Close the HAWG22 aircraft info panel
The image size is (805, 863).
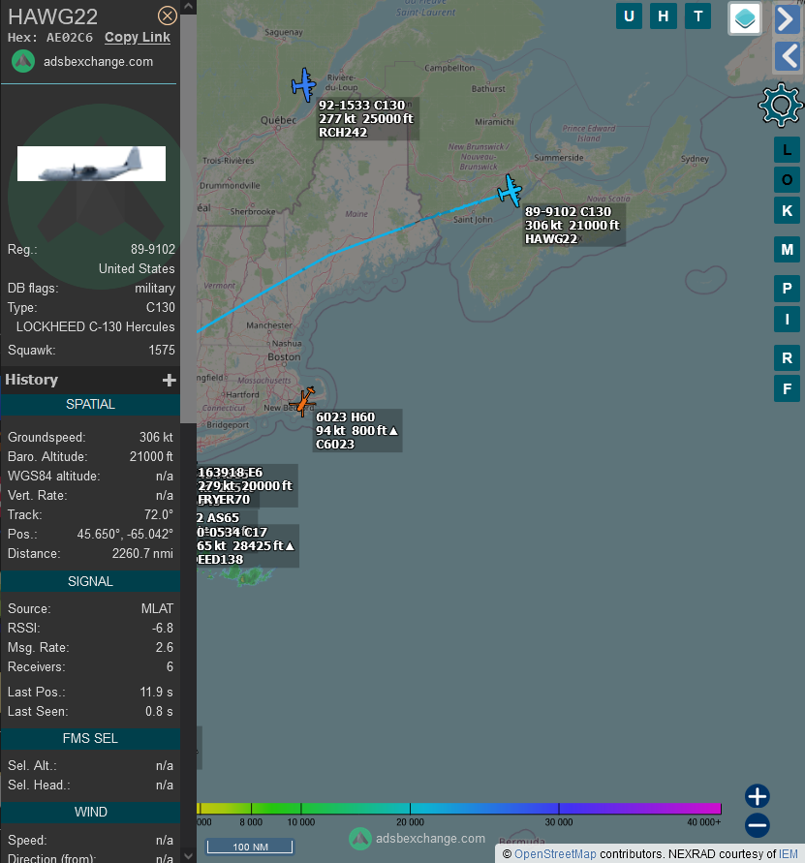(x=168, y=15)
